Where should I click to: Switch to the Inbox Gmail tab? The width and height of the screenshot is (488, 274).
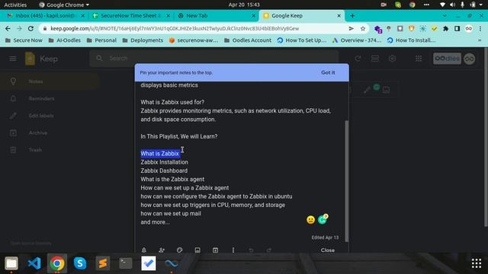[x=45, y=15]
